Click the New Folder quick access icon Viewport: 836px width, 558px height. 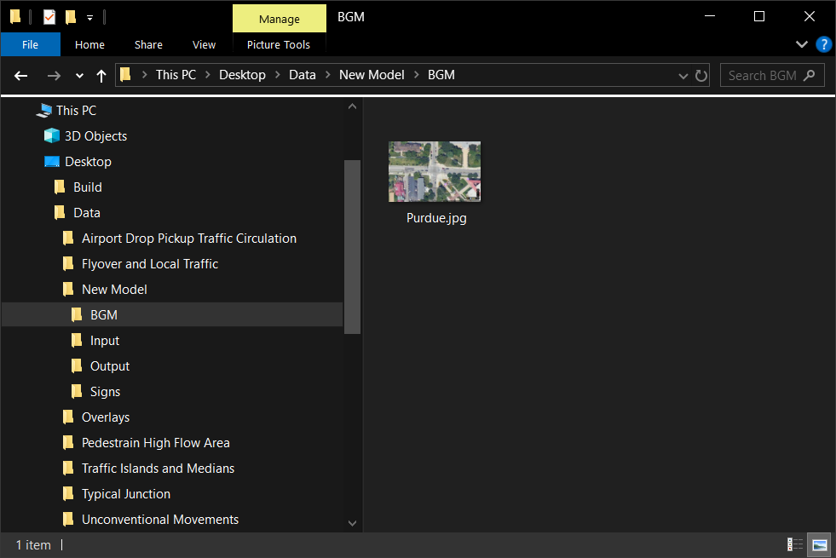pos(71,17)
